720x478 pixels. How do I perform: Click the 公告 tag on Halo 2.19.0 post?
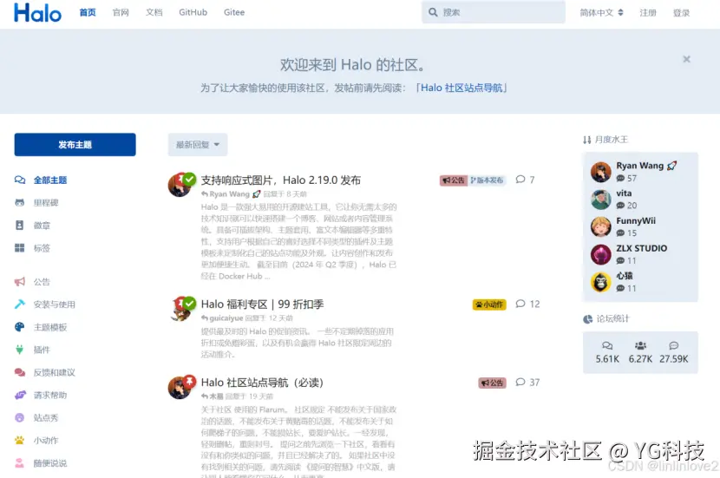(454, 180)
